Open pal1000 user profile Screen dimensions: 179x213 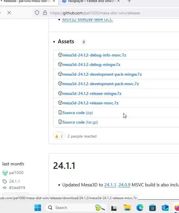(16, 173)
